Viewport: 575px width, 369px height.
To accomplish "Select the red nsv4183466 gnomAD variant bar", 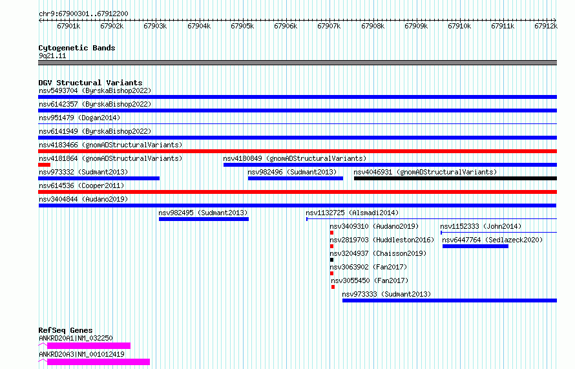I will coord(297,151).
